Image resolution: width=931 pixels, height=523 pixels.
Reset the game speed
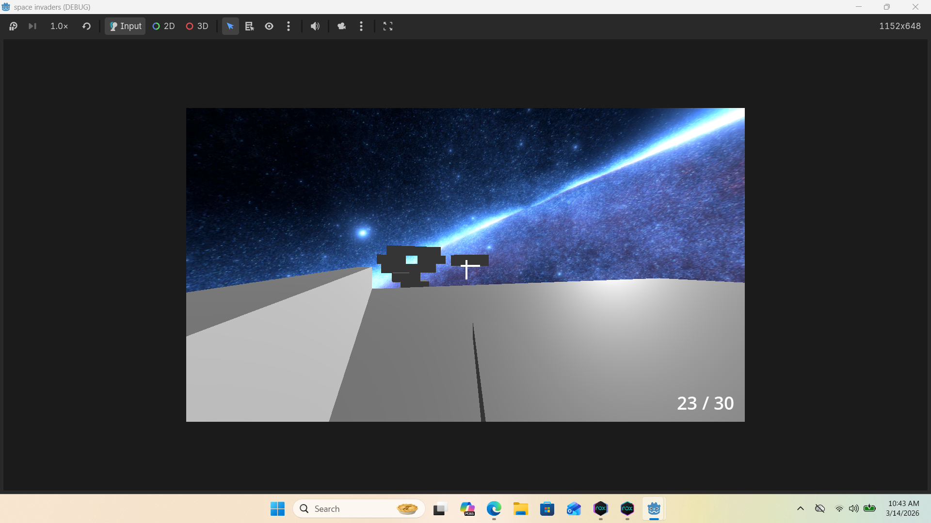click(x=86, y=26)
